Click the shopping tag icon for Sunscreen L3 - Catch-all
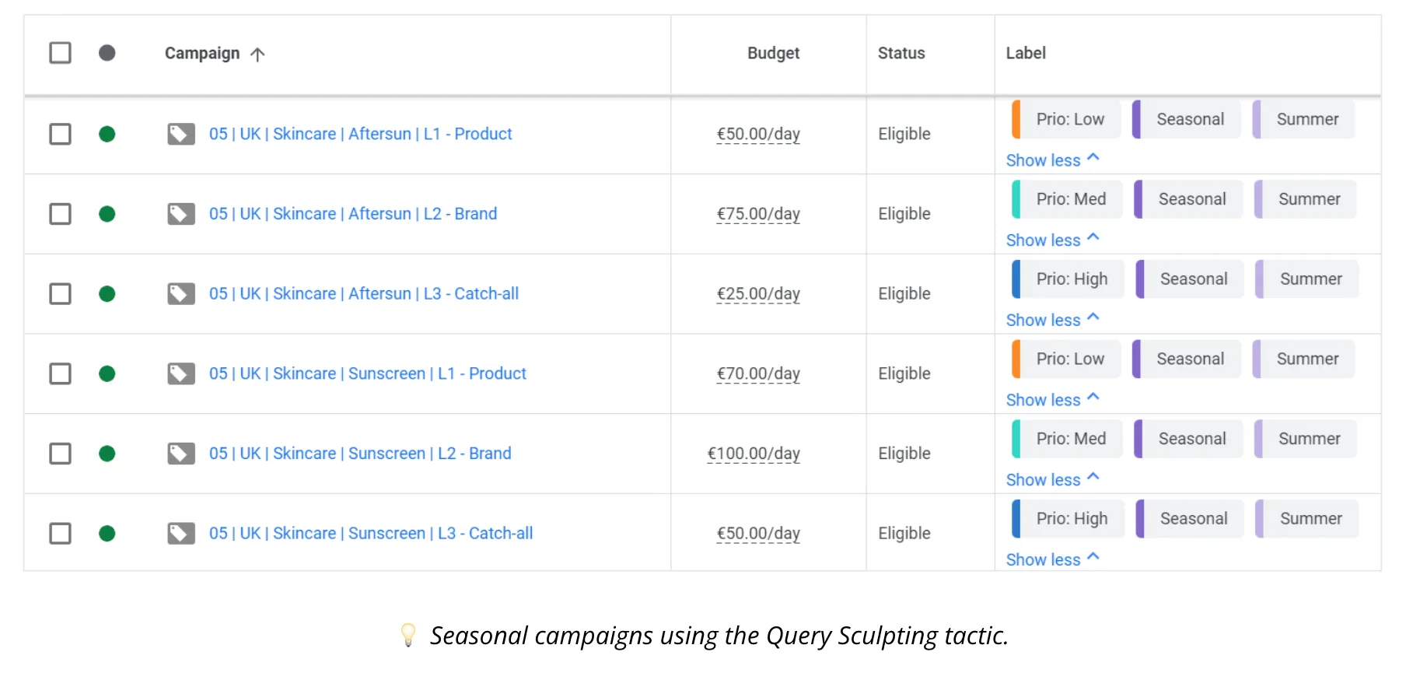This screenshot has height=694, width=1406. click(181, 534)
